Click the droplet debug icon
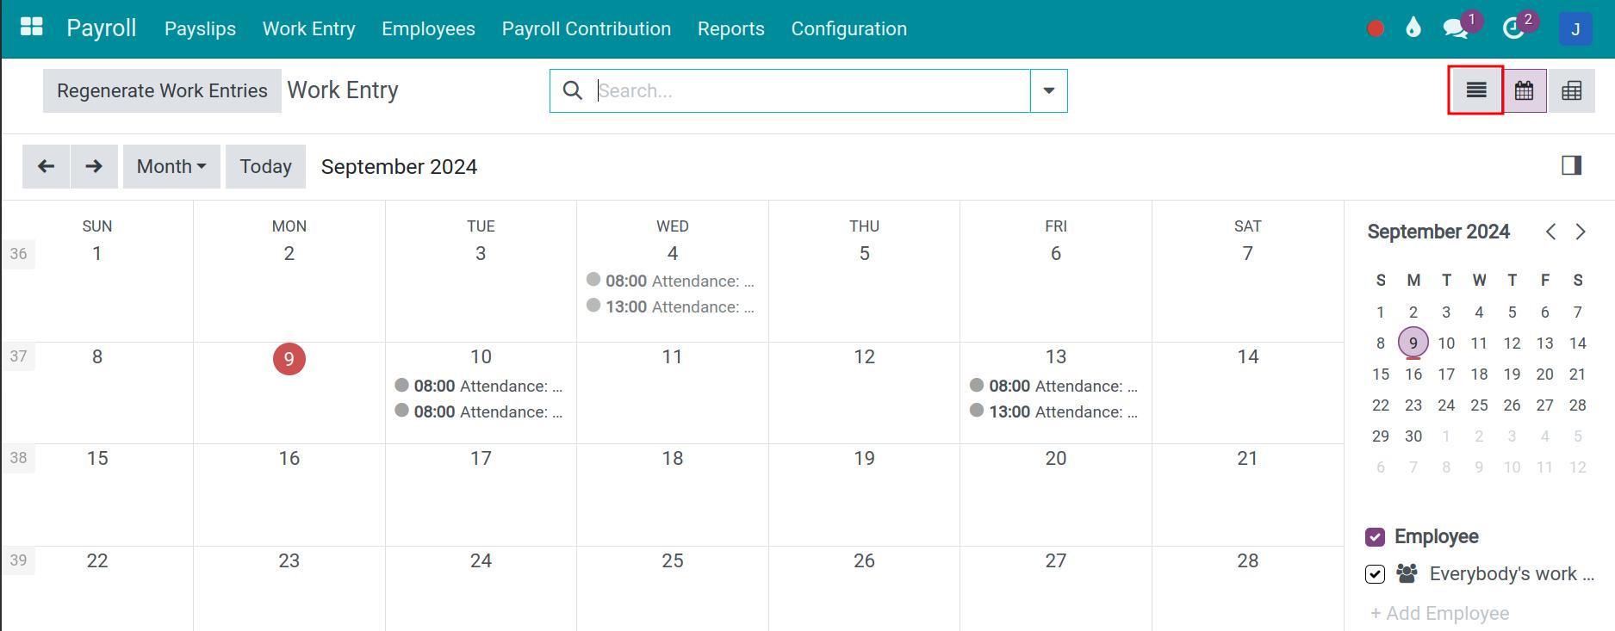Image resolution: width=1615 pixels, height=631 pixels. click(x=1413, y=28)
